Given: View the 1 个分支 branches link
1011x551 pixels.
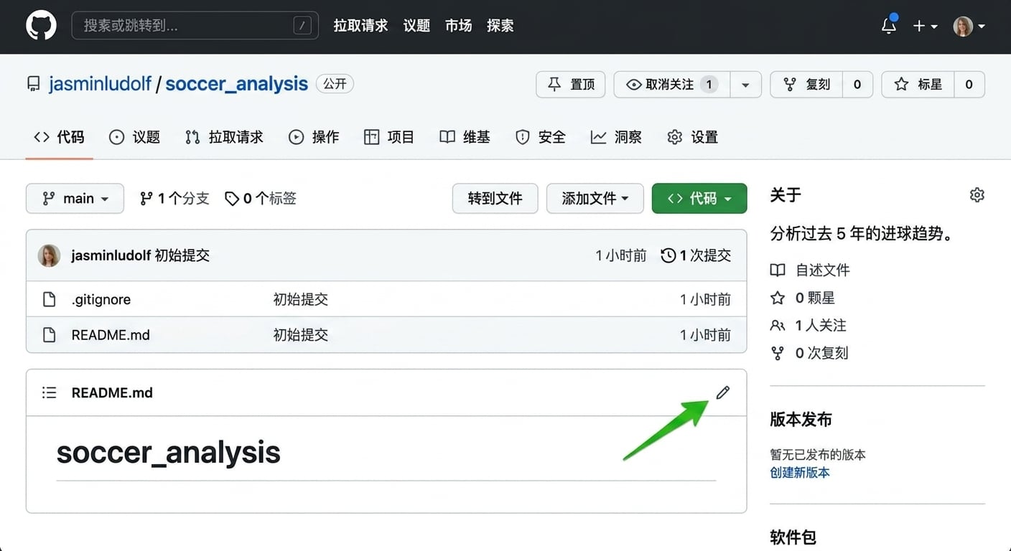Looking at the screenshot, I should 174,199.
